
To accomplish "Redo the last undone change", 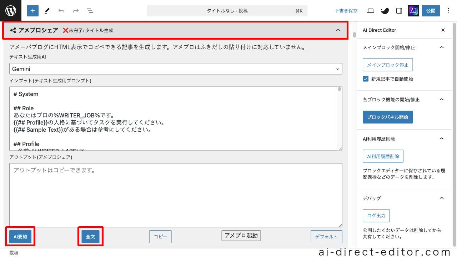I will pos(76,11).
